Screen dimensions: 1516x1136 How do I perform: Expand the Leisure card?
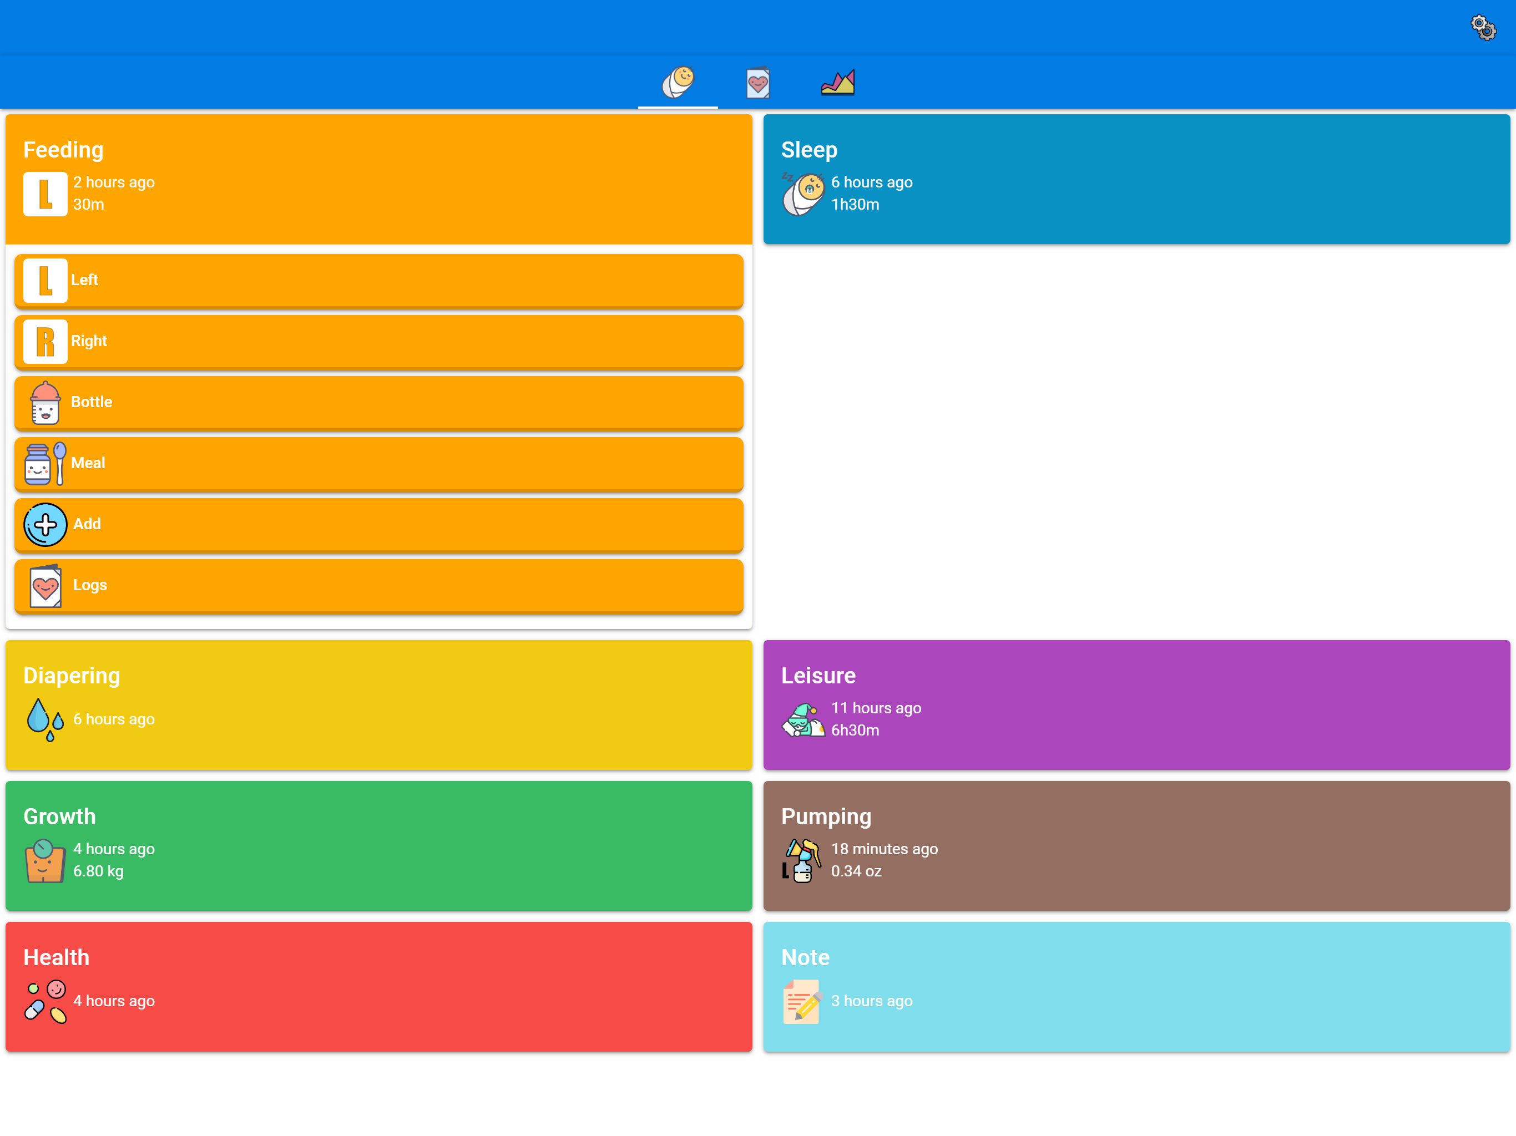pyautogui.click(x=1136, y=704)
